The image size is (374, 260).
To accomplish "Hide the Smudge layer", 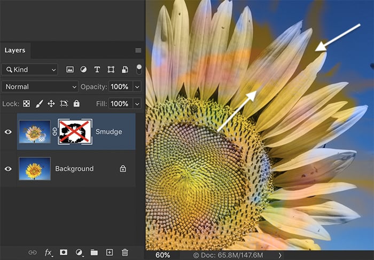I will coord(8,132).
